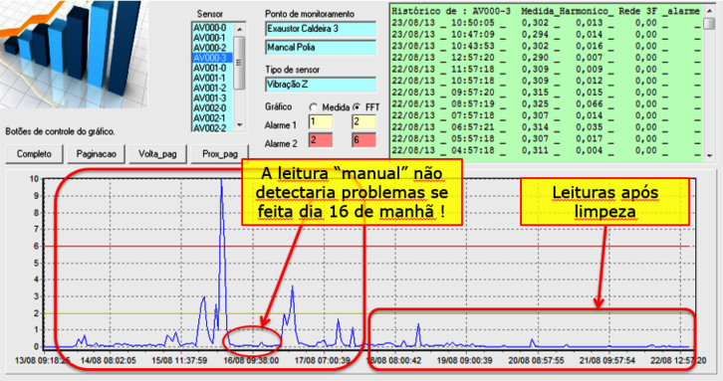Viewport: 723px width, 381px height.
Task: Click history panel scroll up arrow
Action: click(709, 11)
